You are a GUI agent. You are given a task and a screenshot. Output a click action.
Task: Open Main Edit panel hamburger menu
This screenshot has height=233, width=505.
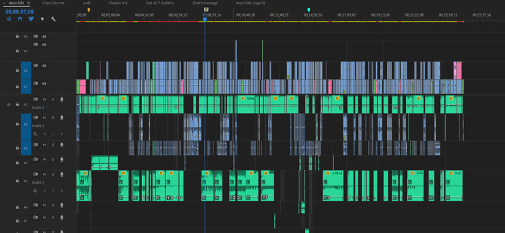tap(28, 3)
